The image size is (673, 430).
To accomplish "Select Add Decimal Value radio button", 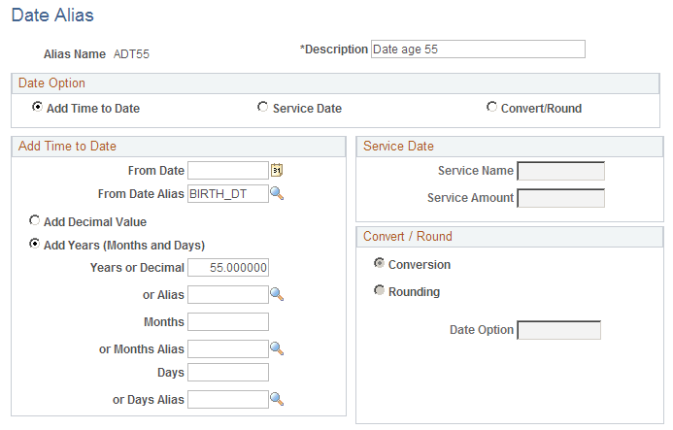I will (x=35, y=220).
